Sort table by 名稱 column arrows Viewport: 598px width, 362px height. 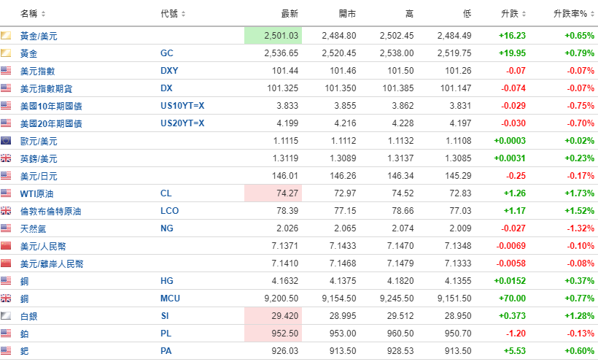[44, 14]
